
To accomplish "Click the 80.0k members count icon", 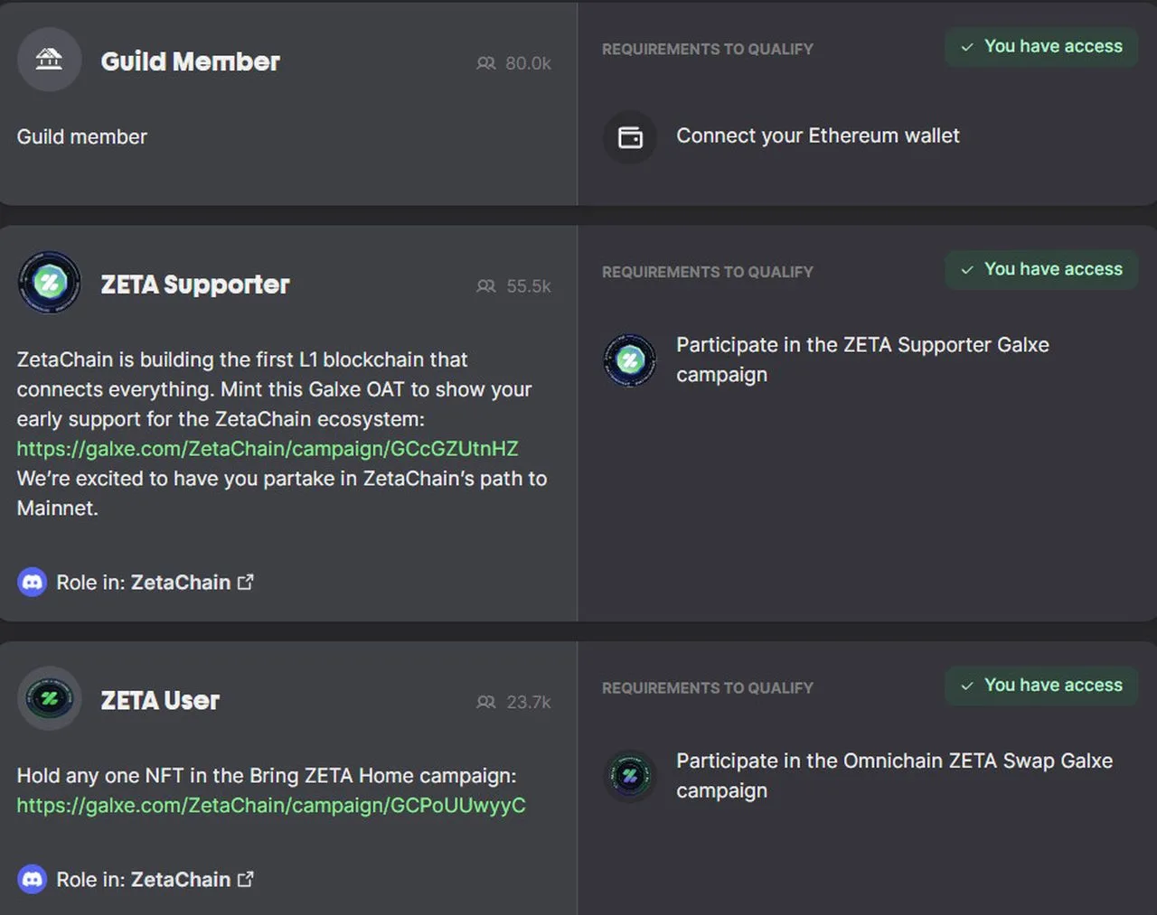I will 486,63.
